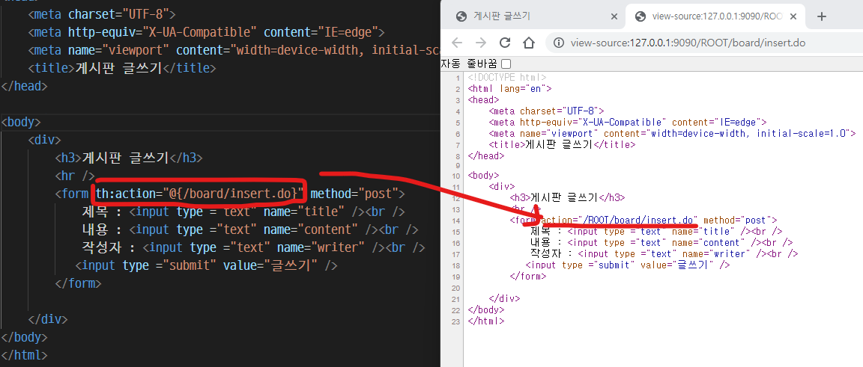Reload the view-source page
The width and height of the screenshot is (863, 367).
coord(505,43)
